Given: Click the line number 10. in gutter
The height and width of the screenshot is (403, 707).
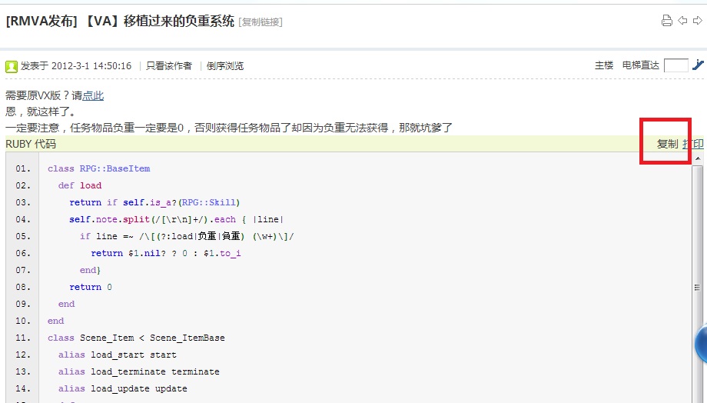Looking at the screenshot, I should (x=23, y=321).
